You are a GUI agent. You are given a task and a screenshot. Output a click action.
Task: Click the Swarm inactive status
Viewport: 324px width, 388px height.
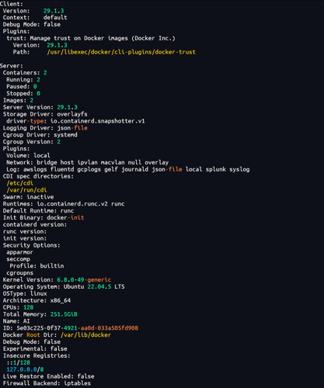click(40, 197)
